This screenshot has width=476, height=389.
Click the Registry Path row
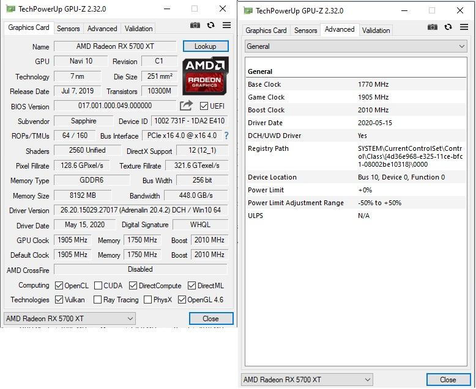click(356, 156)
